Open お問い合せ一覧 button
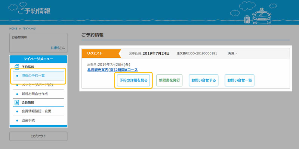The width and height of the screenshot is (299, 149). tap(239, 80)
